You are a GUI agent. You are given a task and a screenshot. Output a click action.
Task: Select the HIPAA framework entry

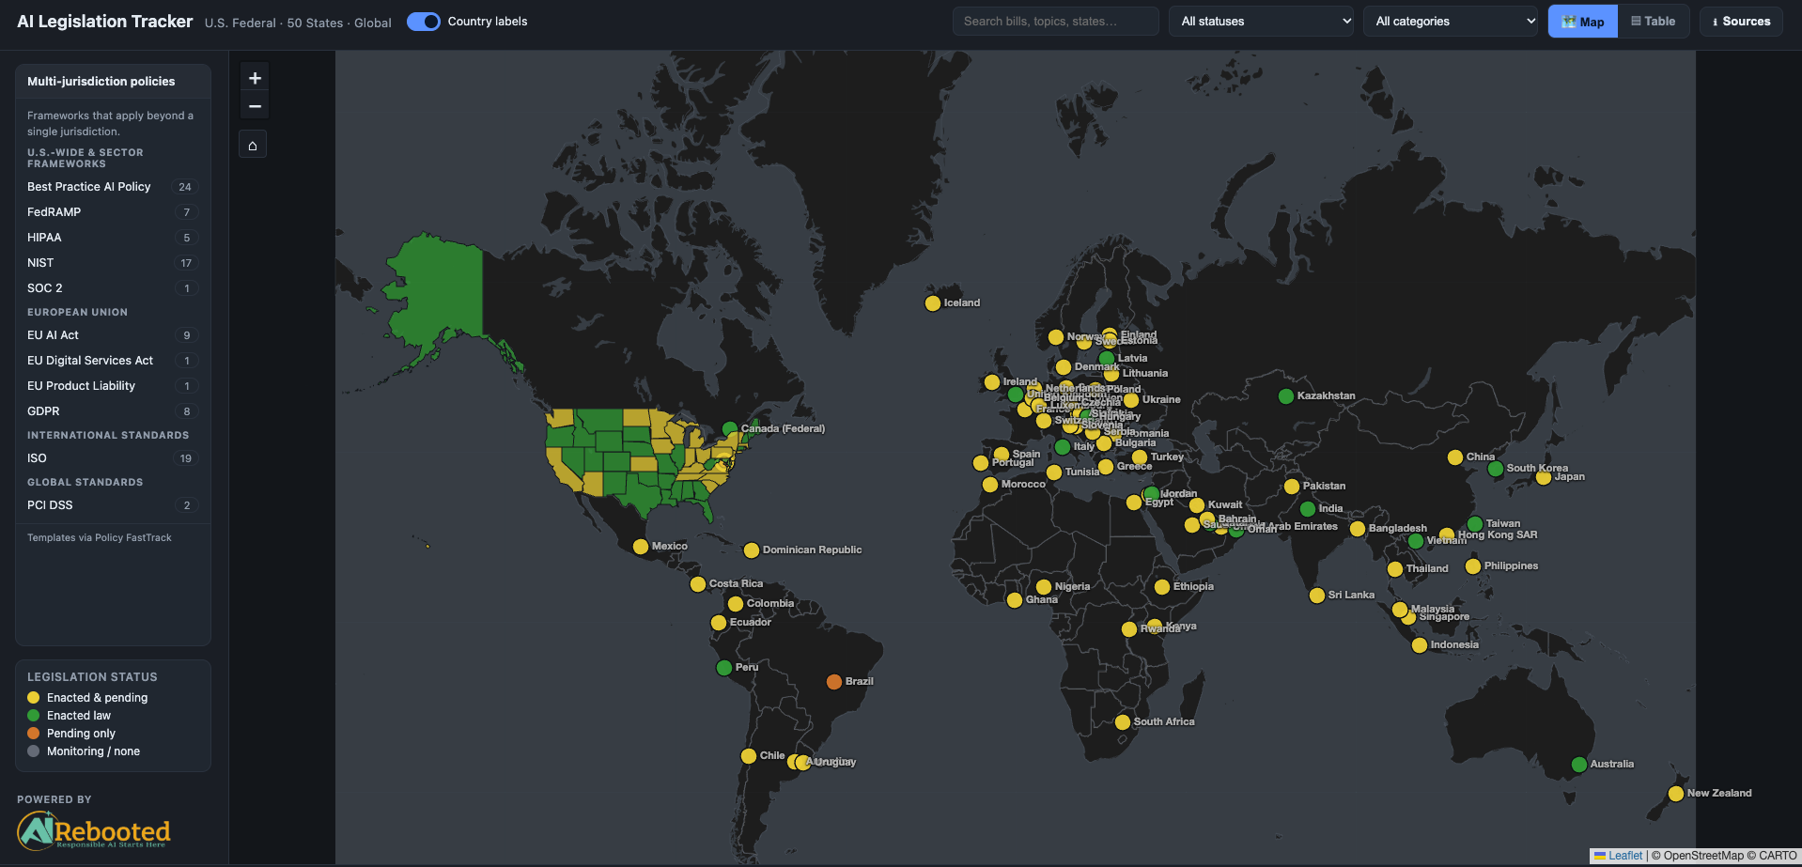(x=113, y=238)
